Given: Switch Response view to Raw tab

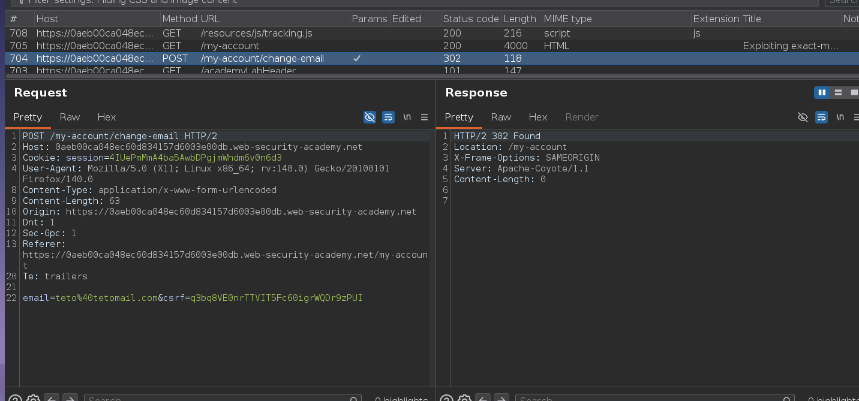Looking at the screenshot, I should coord(501,117).
